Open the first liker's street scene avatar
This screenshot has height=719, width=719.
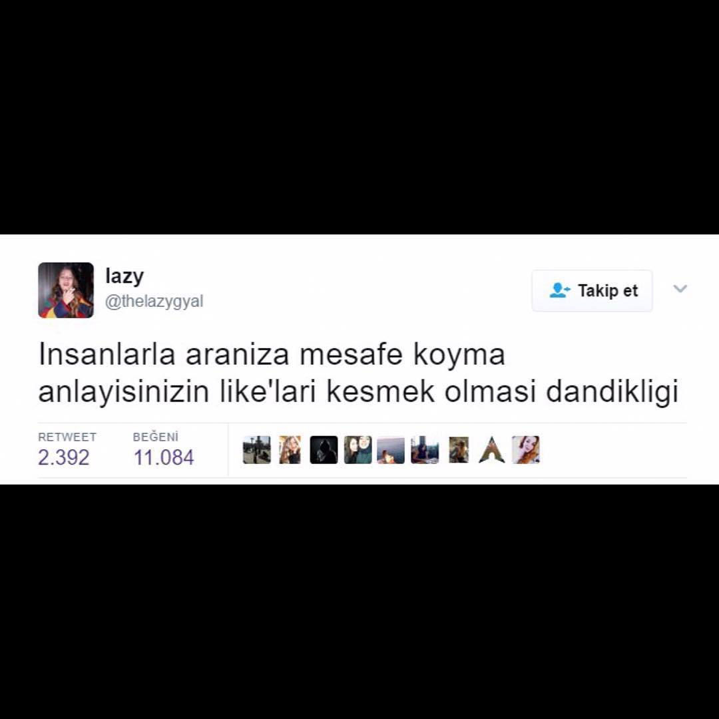click(257, 450)
